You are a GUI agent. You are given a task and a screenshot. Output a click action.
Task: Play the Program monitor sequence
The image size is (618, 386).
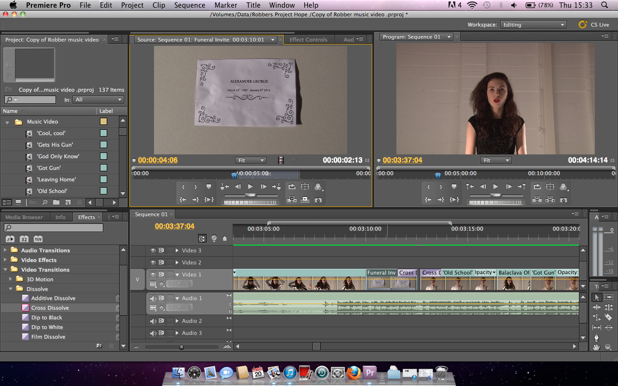[x=496, y=187]
